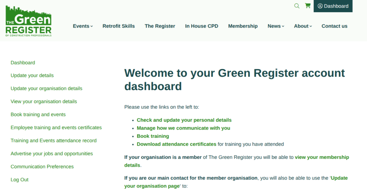Screen dimensions: 367x191
Task: Open Employee training and events certificates
Action: tap(56, 127)
